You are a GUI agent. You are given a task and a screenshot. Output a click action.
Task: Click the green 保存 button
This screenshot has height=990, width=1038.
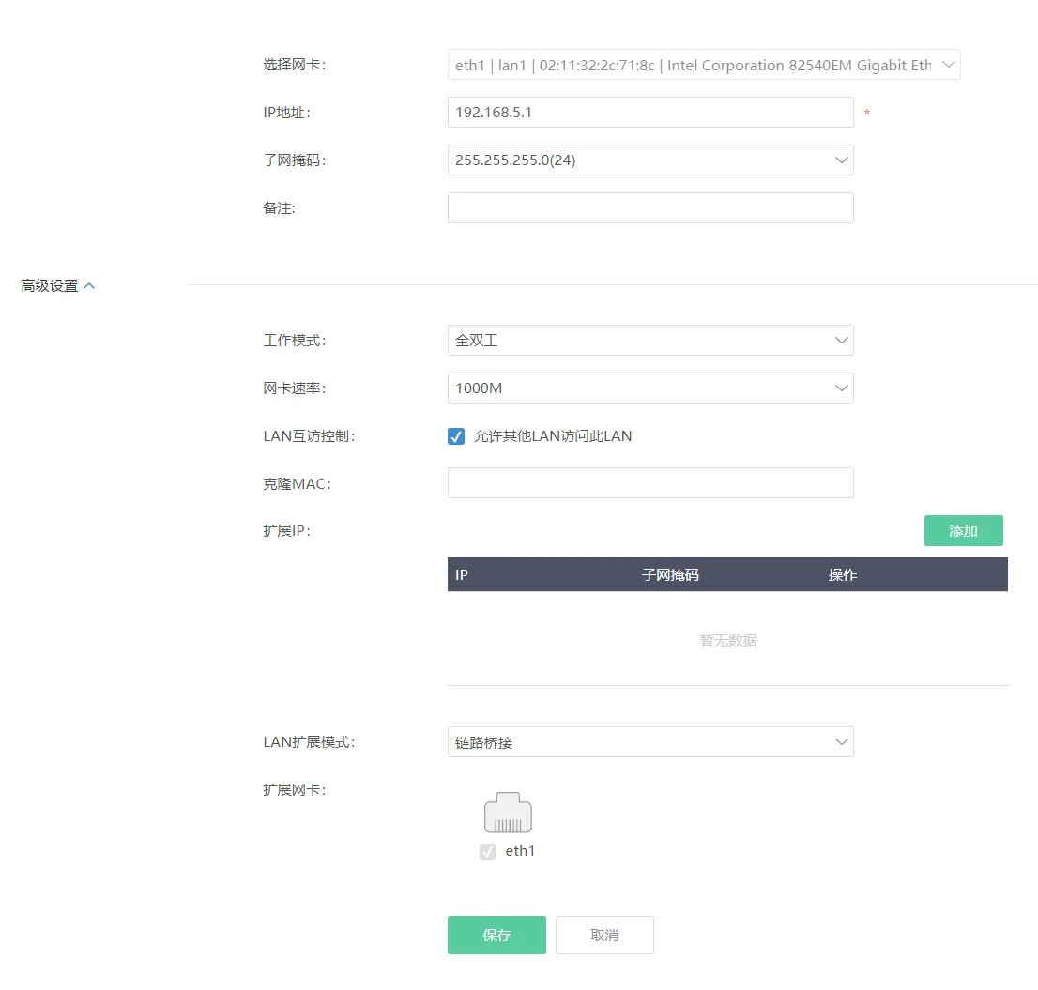[x=496, y=935]
